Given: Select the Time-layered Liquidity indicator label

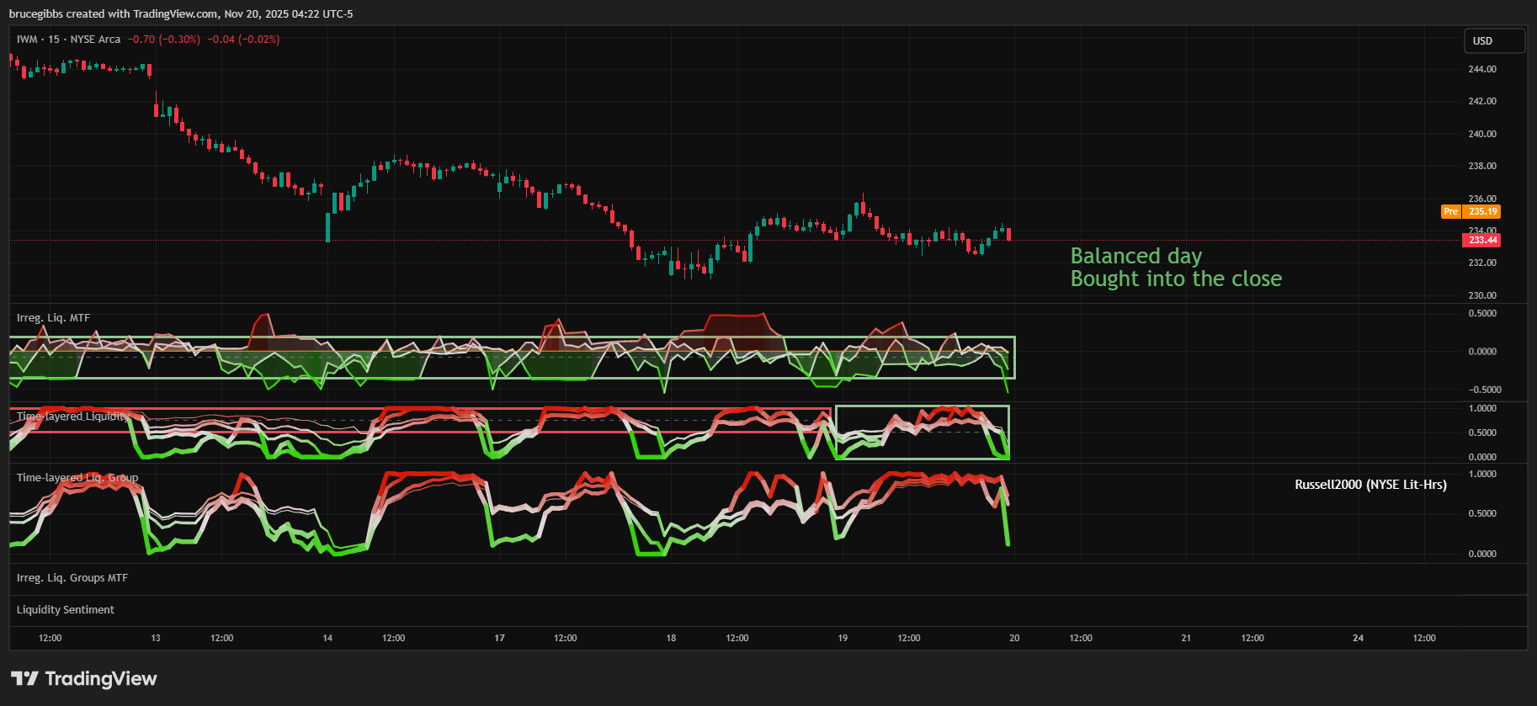Looking at the screenshot, I should tap(73, 417).
